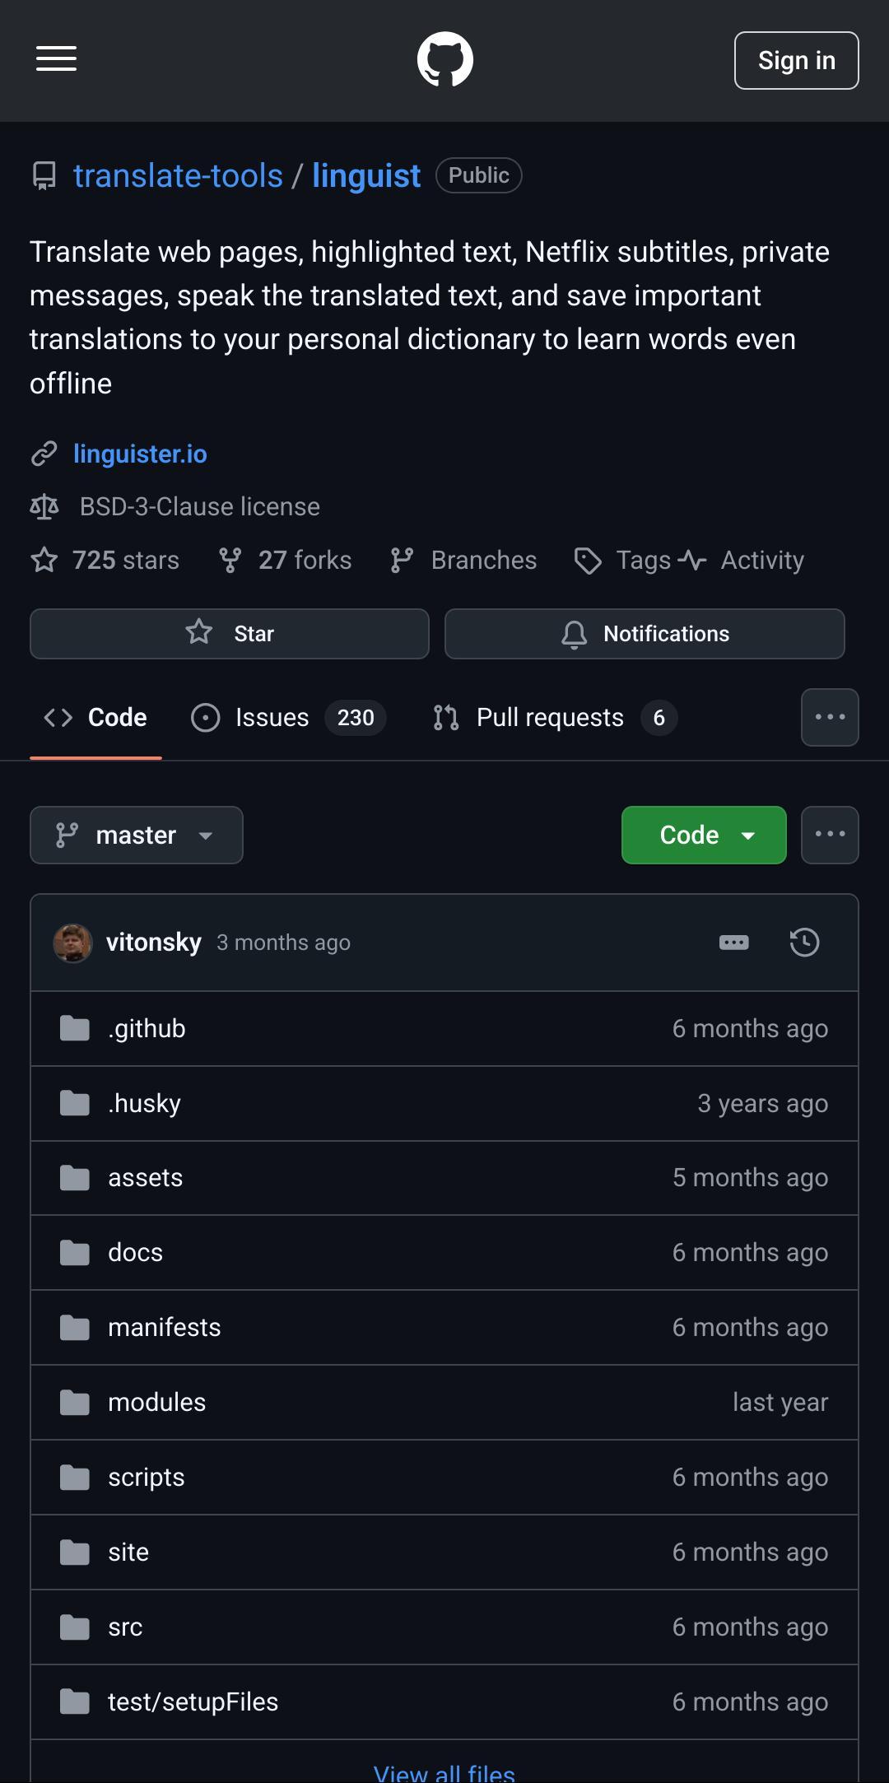Click the link chain icon beside linguister.io

pyautogui.click(x=44, y=454)
